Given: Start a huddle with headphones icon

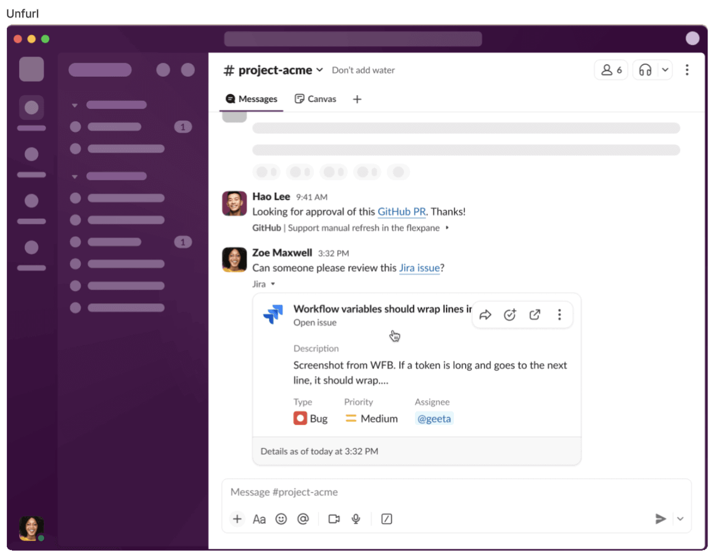Looking at the screenshot, I should (x=645, y=70).
